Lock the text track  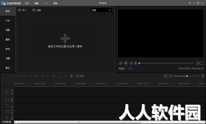click(x=12, y=107)
